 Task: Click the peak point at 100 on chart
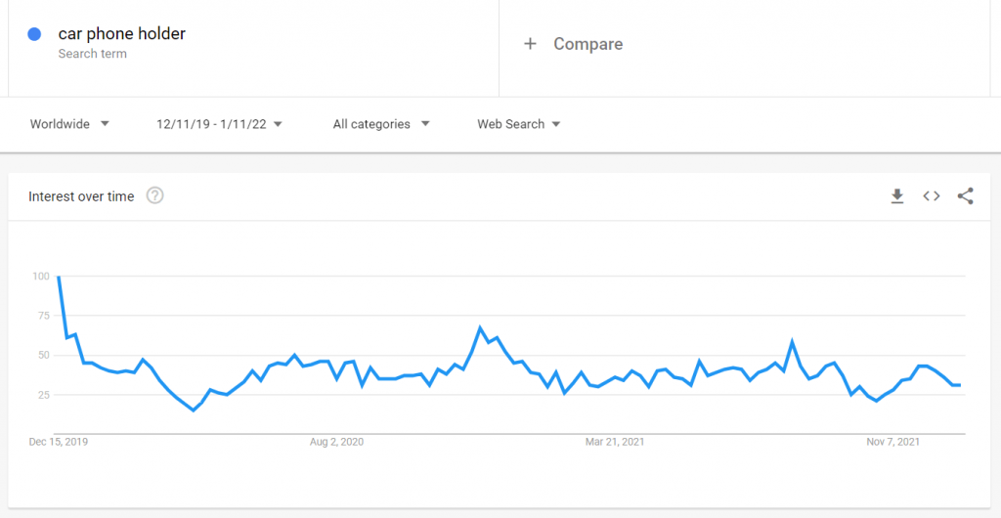pos(59,277)
